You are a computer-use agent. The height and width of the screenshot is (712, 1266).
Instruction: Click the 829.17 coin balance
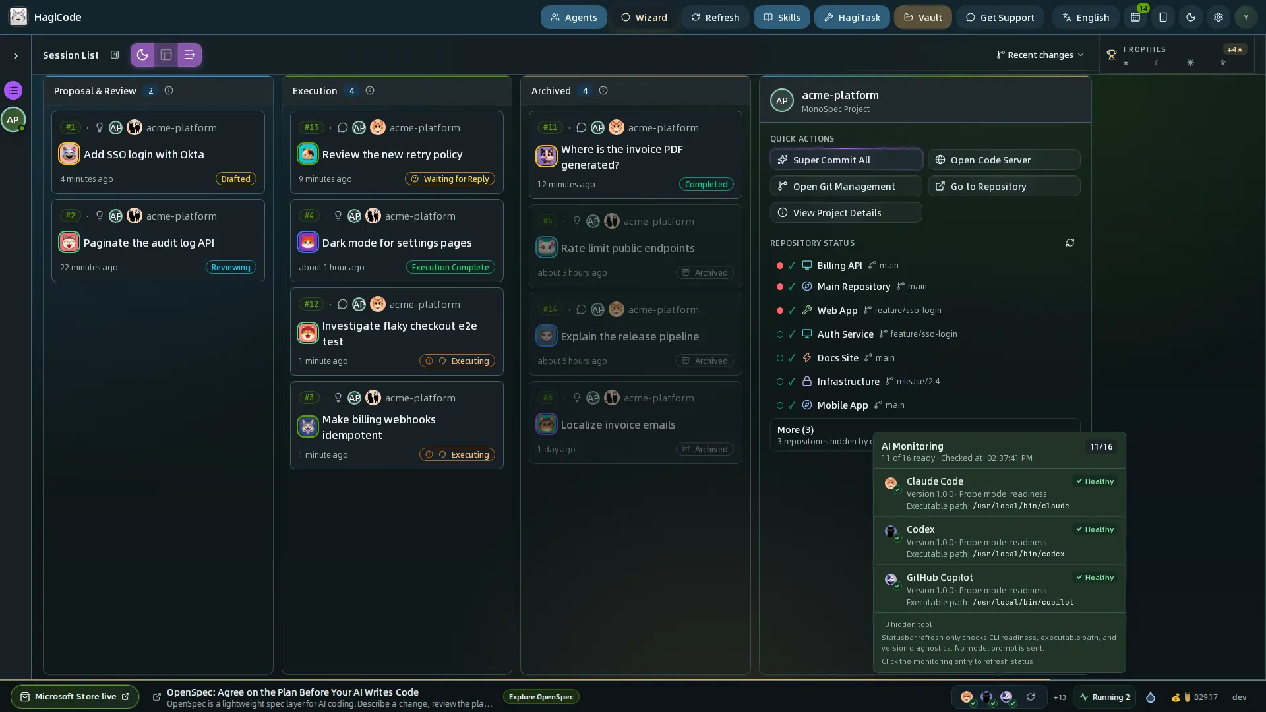click(x=1195, y=697)
